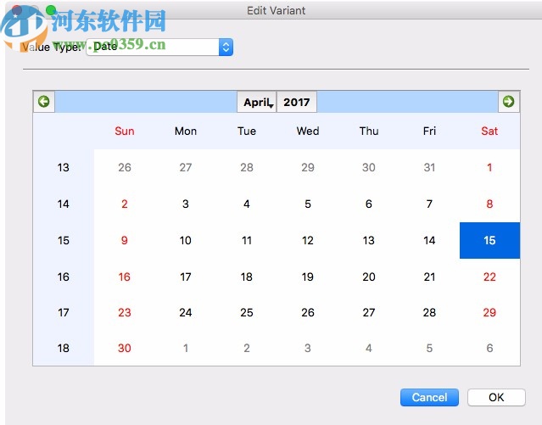Click the Mon column header
Image resolution: width=542 pixels, height=425 pixels.
[186, 131]
